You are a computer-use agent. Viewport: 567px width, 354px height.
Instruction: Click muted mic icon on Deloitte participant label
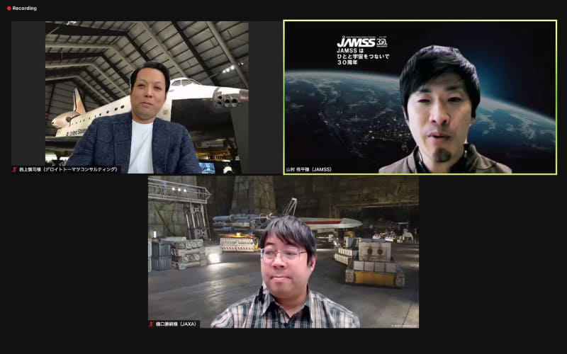15,169
